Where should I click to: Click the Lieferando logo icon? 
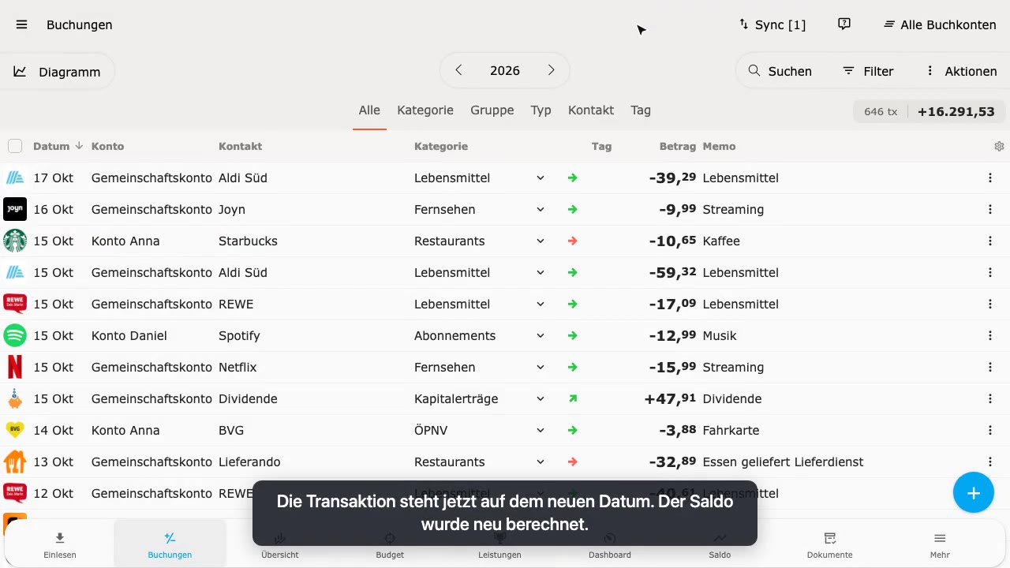coord(15,461)
